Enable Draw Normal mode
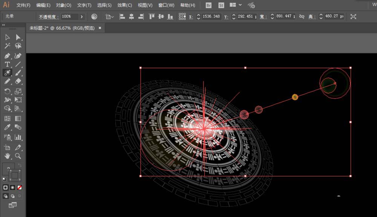The image size is (377, 217). [x=6, y=196]
